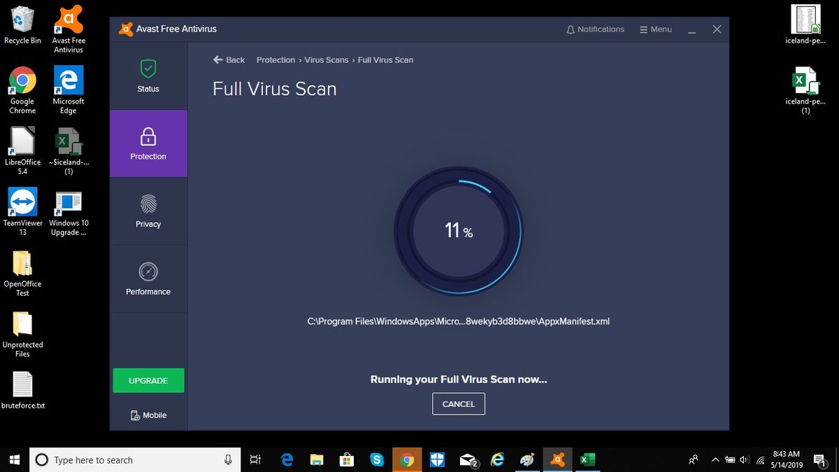The width and height of the screenshot is (839, 472).
Task: Launch Google Chrome from the taskbar
Action: (x=407, y=459)
